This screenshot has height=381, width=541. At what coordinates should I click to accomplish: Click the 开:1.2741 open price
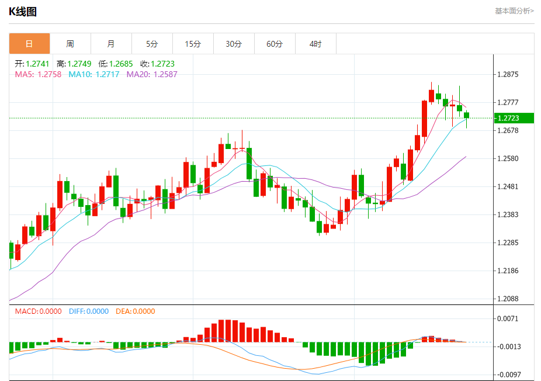32,64
